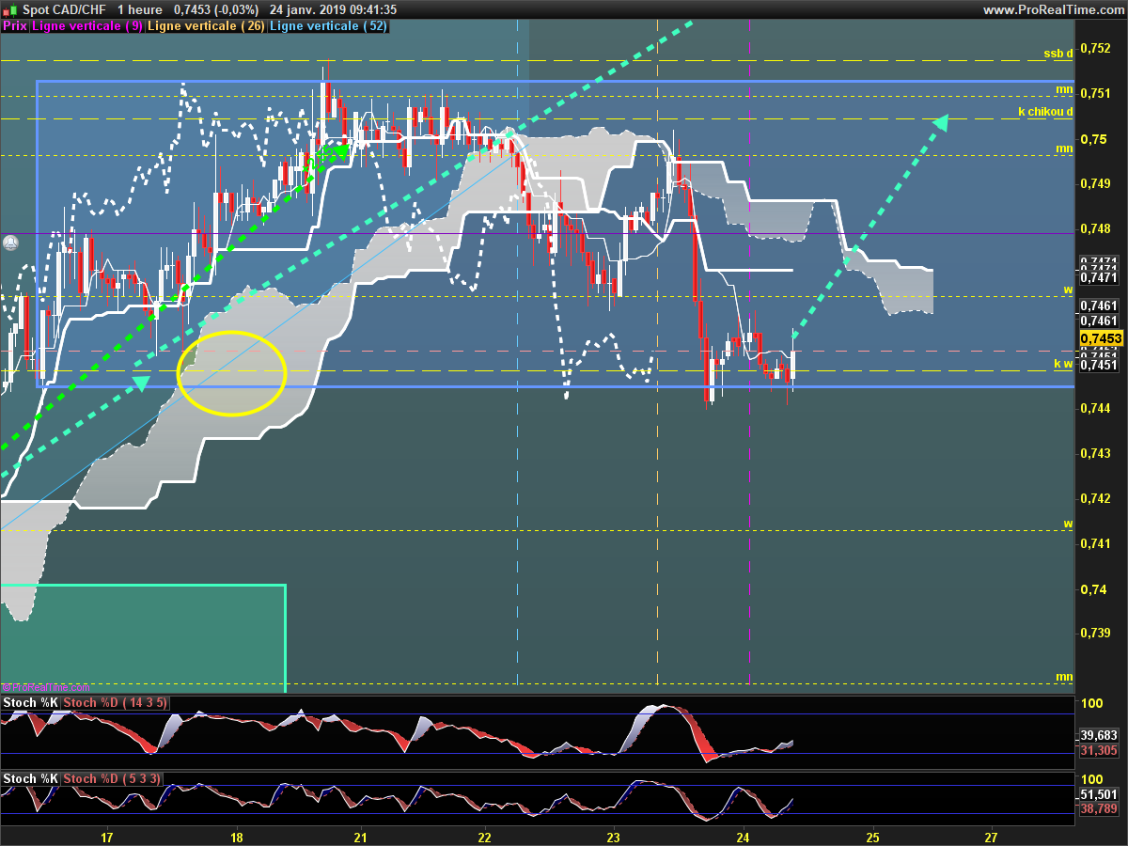Click date 24 on the time axis
This screenshot has width=1128, height=846.
point(743,837)
